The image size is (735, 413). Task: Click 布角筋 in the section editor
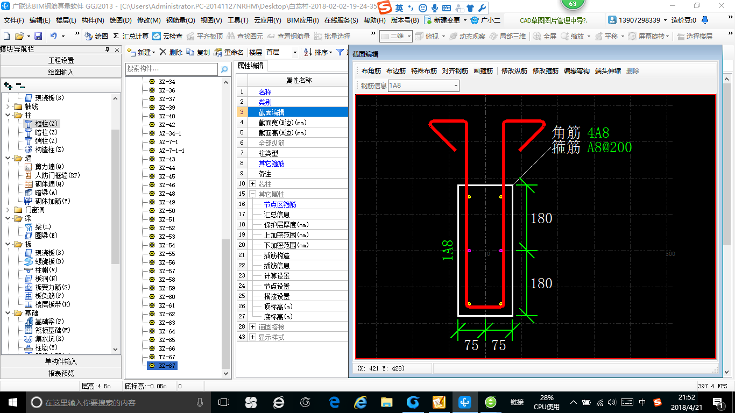pos(371,70)
